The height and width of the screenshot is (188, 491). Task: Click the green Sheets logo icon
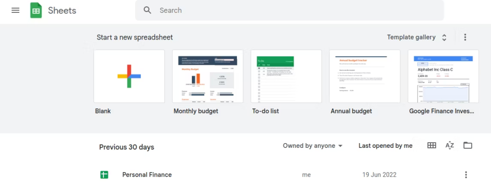[x=36, y=10]
